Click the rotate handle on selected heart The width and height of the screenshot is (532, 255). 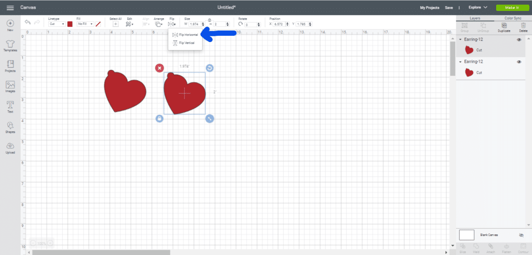(x=209, y=68)
